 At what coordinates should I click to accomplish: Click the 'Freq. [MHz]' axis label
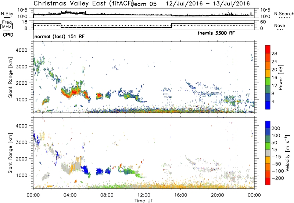(x=7, y=25)
